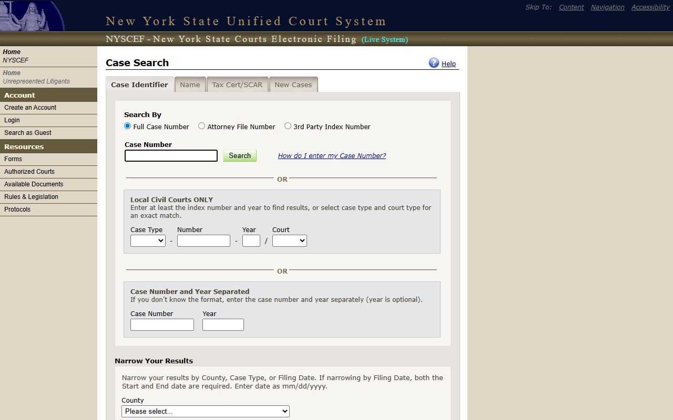Click the Live System label
The image size is (673, 420).
tap(385, 39)
